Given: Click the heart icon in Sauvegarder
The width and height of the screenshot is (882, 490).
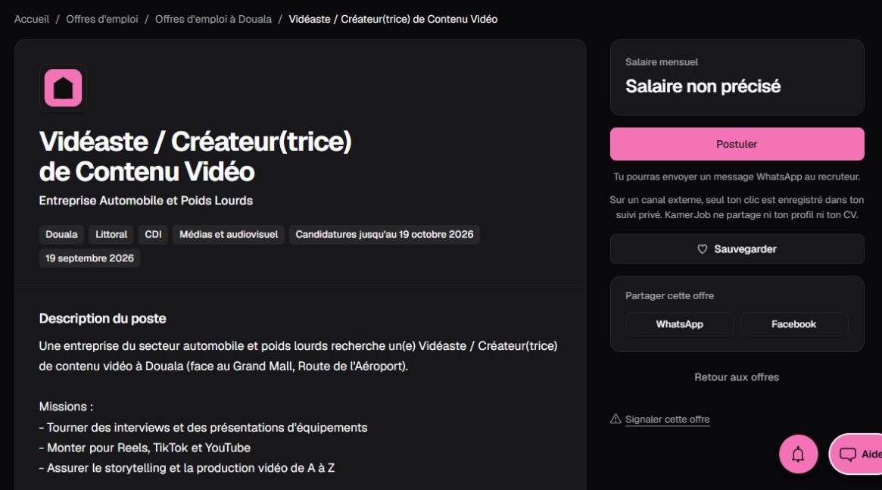Looking at the screenshot, I should [x=702, y=249].
